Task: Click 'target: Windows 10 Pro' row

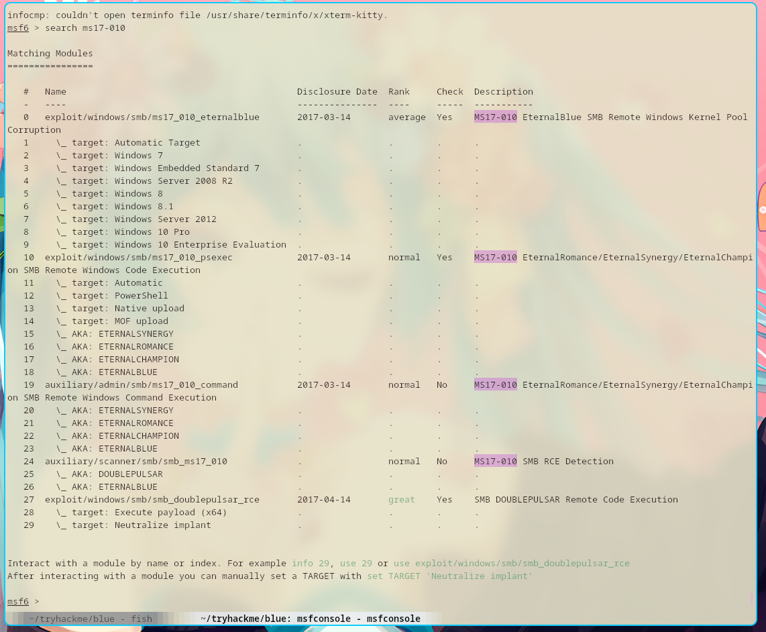Action: click(x=123, y=232)
